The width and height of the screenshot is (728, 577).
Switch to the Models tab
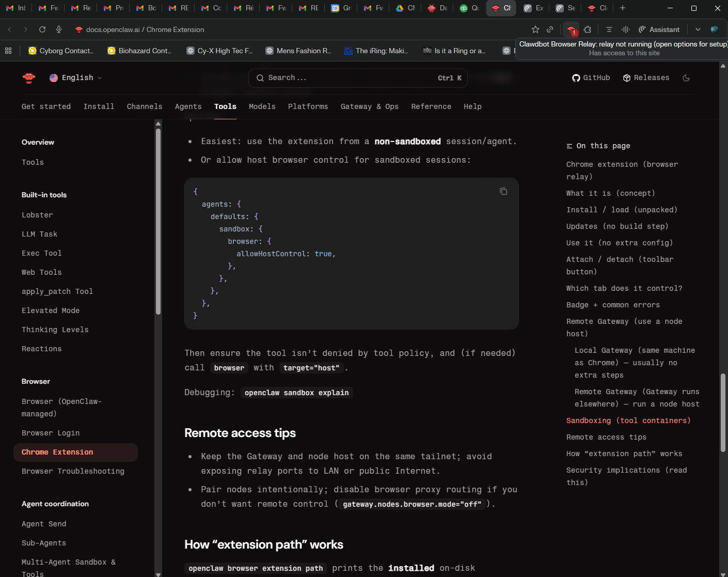pos(262,106)
